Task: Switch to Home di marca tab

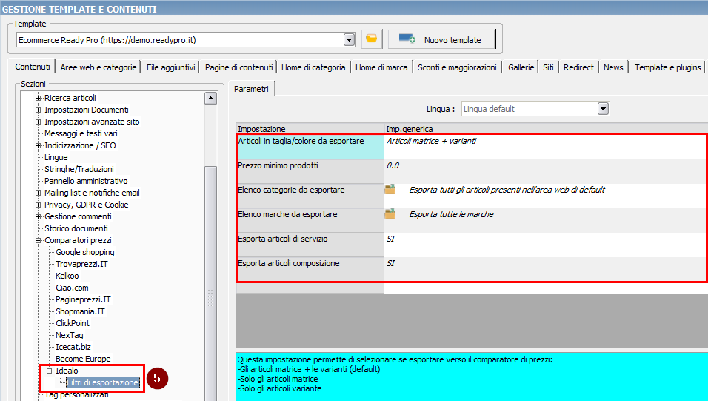Action: pos(381,67)
